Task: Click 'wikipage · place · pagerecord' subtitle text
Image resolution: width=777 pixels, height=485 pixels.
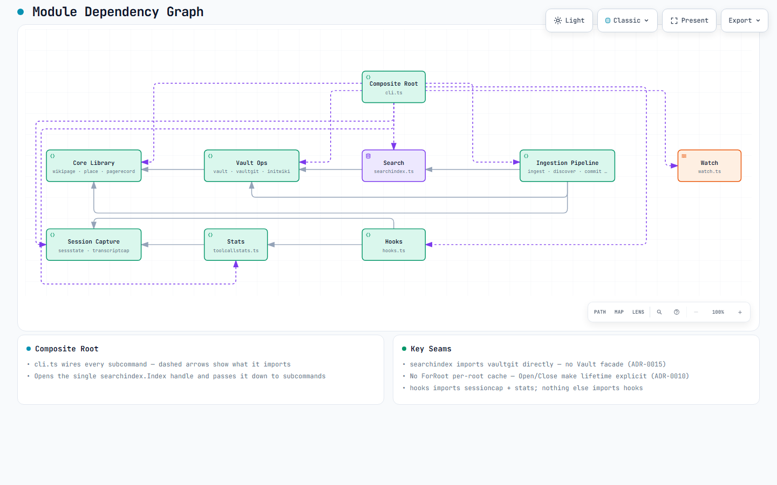Action: pyautogui.click(x=94, y=171)
